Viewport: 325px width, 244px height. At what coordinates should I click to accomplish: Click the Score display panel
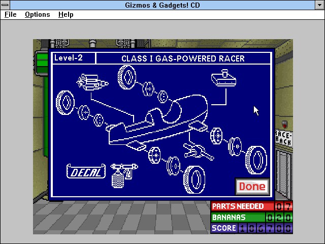[x=252, y=228]
